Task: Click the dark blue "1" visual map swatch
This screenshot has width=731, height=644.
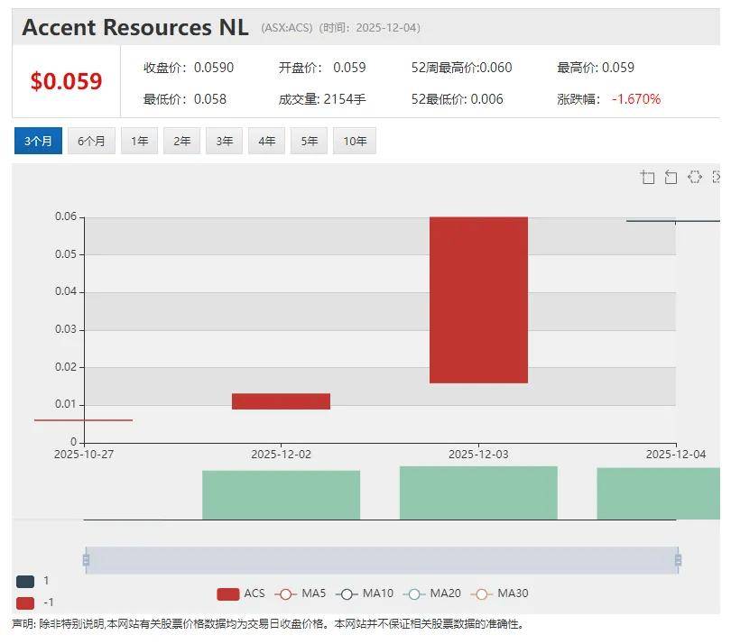Action: (25, 582)
